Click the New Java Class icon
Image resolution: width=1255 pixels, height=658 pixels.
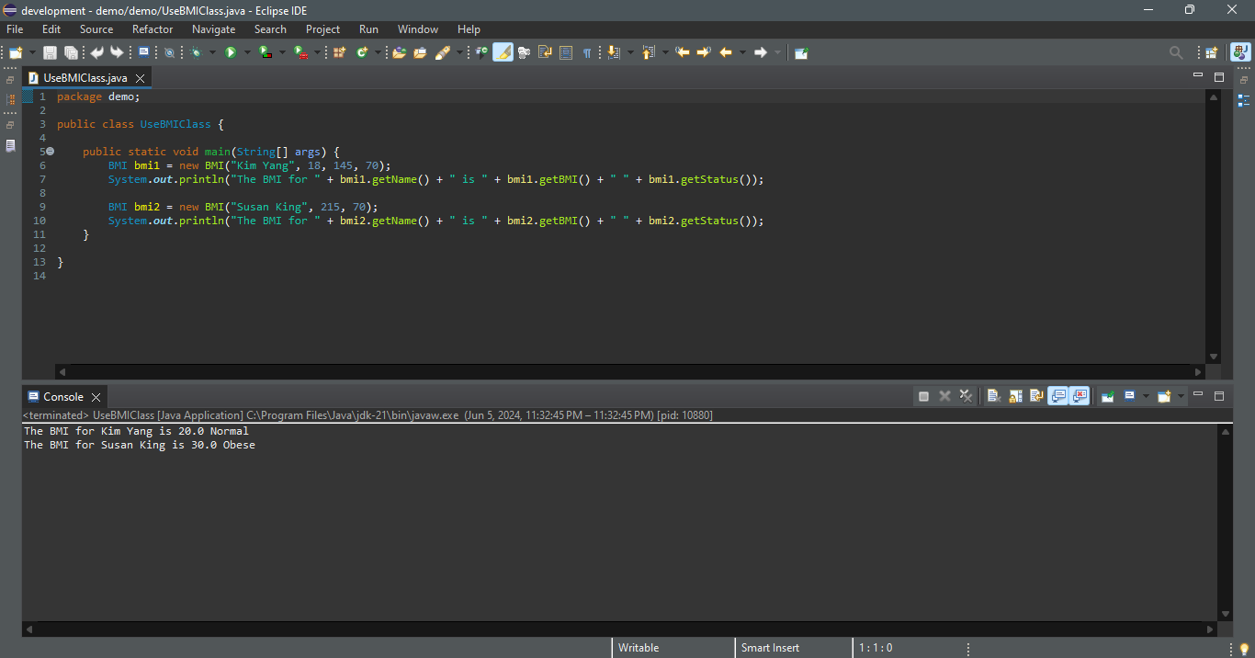(362, 52)
